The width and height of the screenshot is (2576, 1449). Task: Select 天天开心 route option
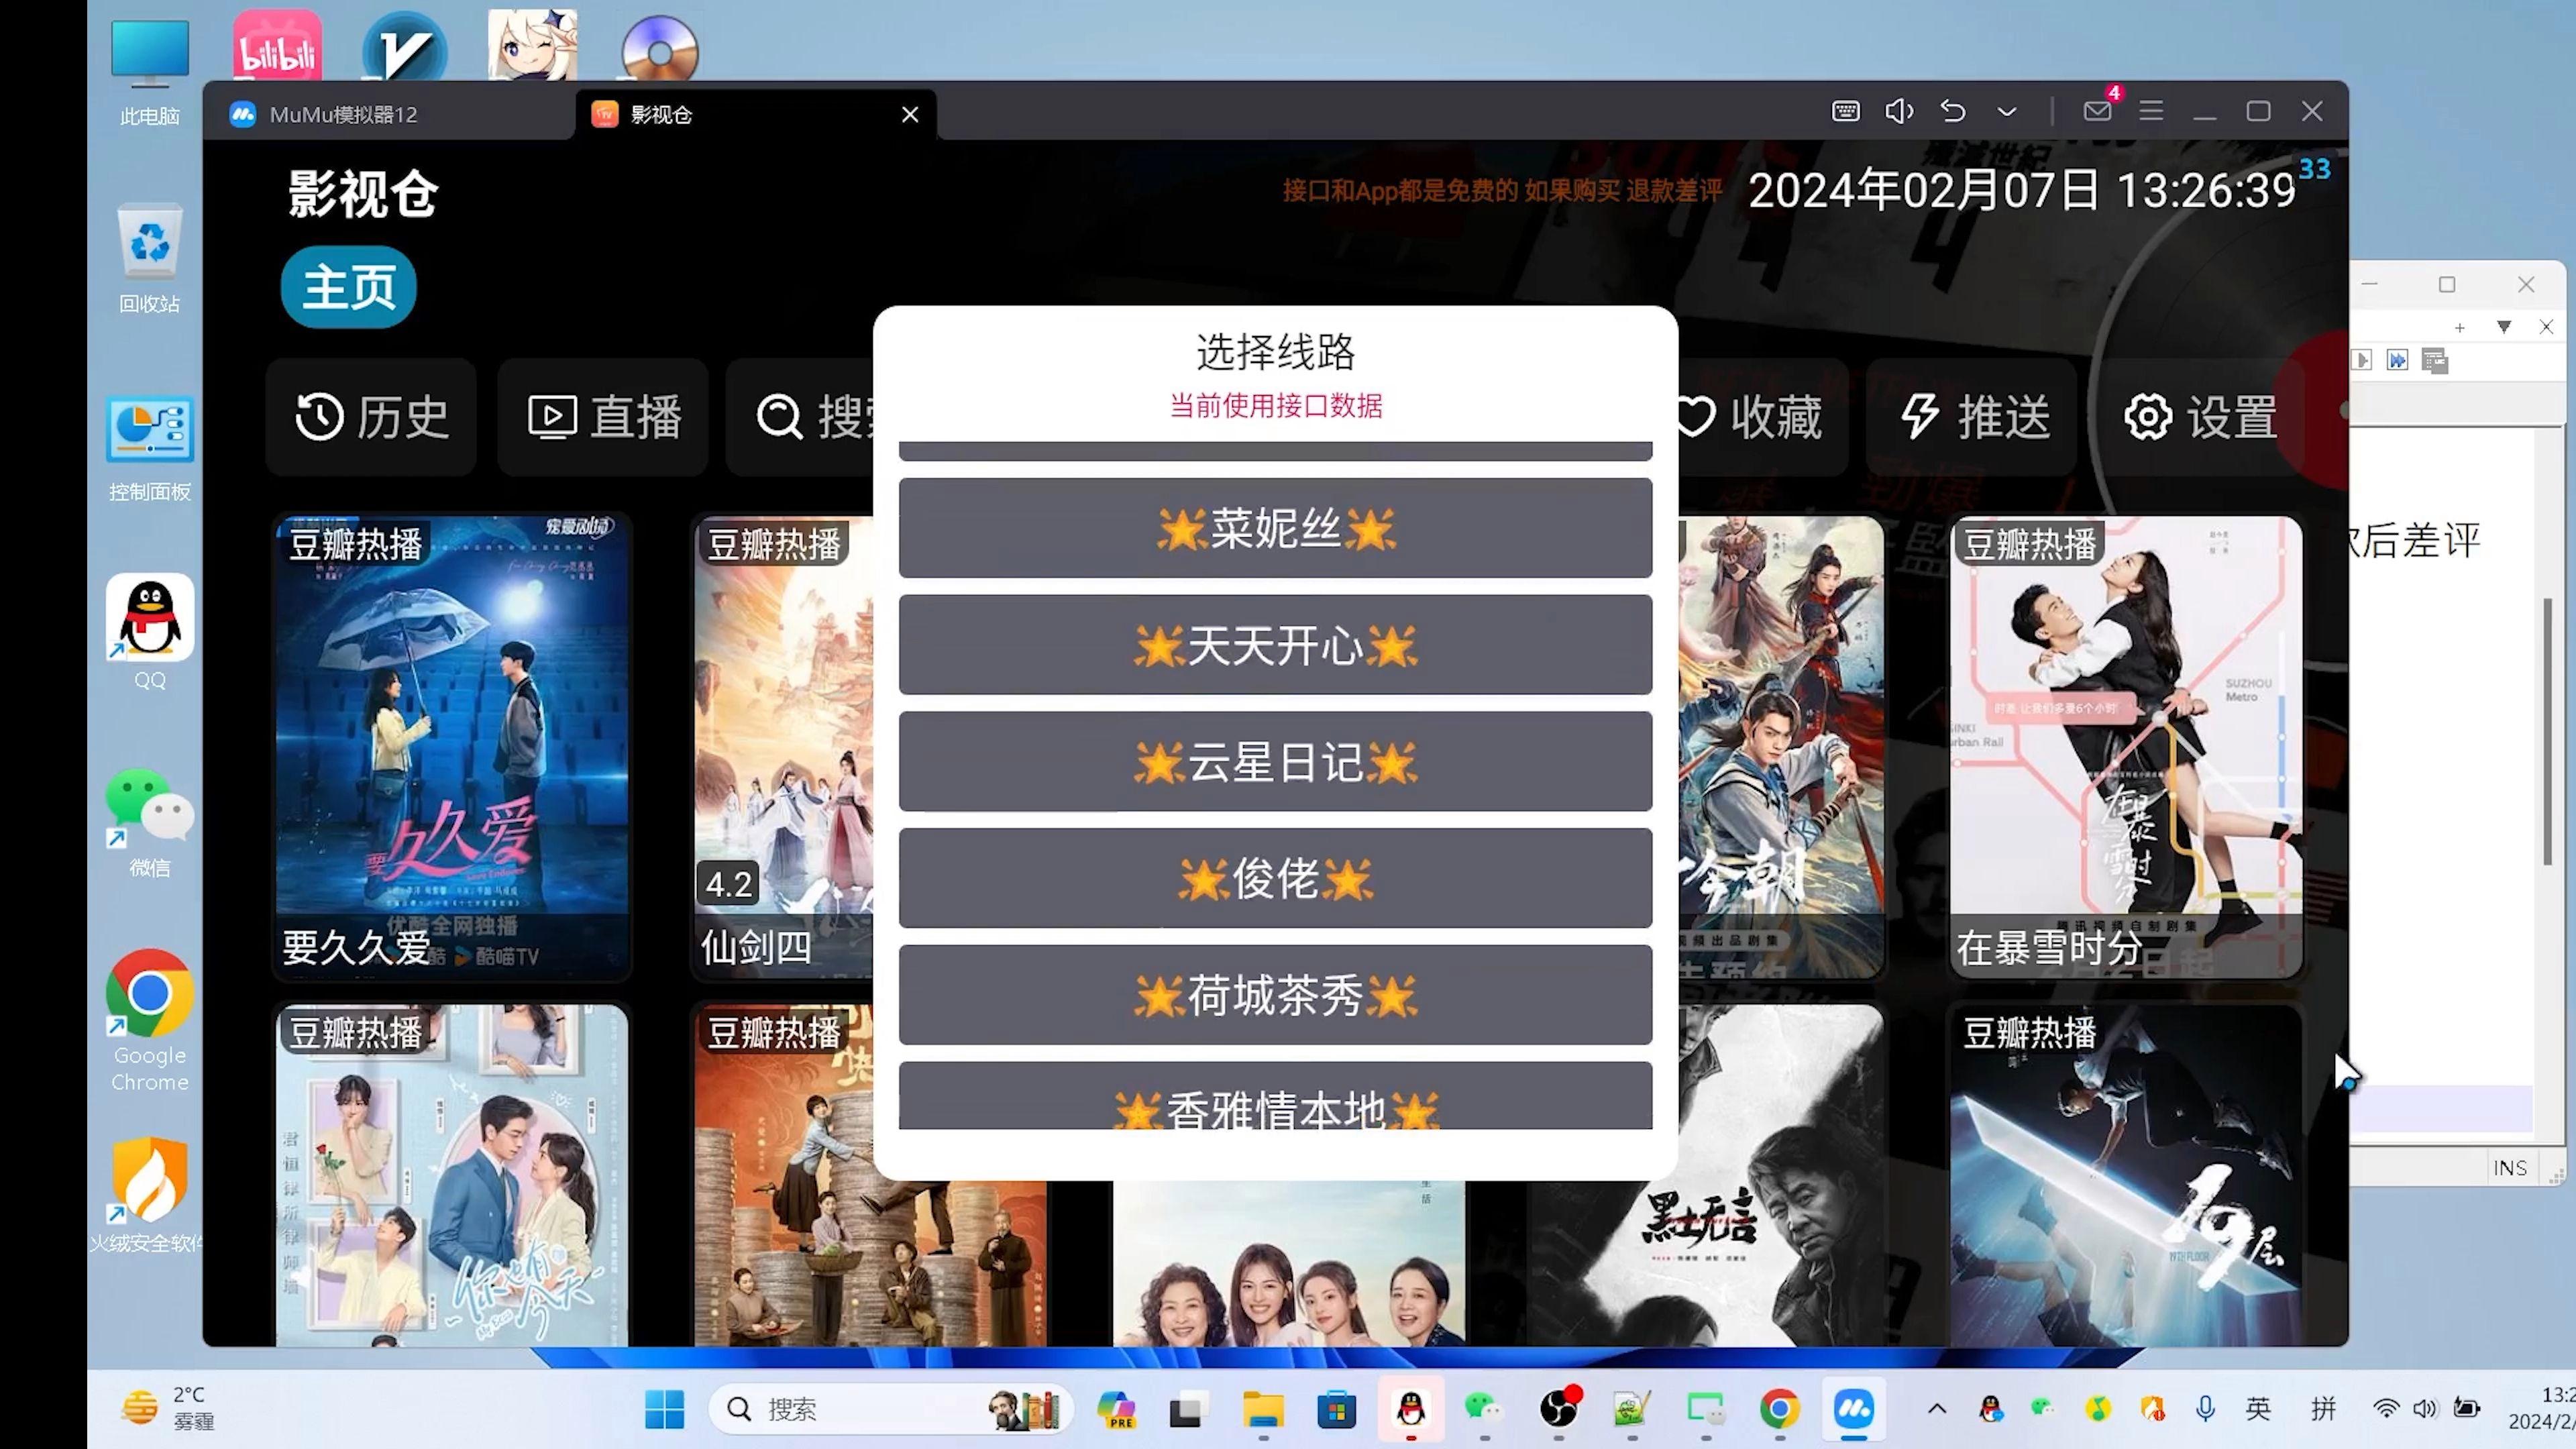pos(1274,644)
